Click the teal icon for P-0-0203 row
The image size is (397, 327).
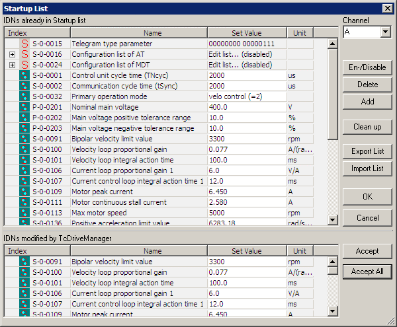click(x=24, y=128)
